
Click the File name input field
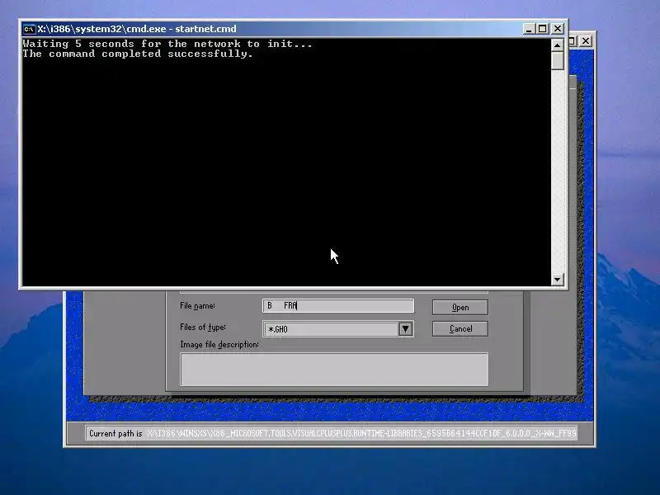338,305
